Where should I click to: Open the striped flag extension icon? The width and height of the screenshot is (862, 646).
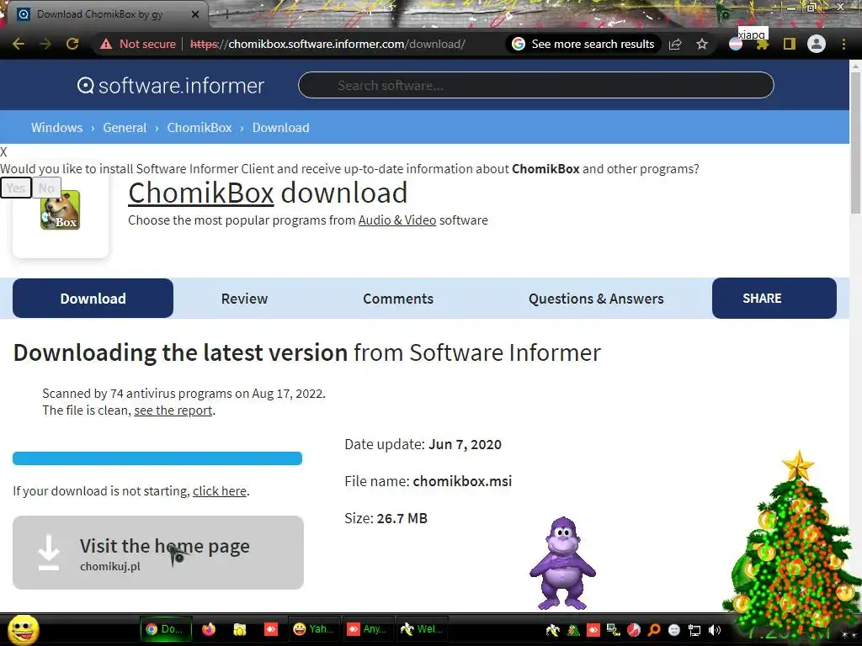coord(736,44)
